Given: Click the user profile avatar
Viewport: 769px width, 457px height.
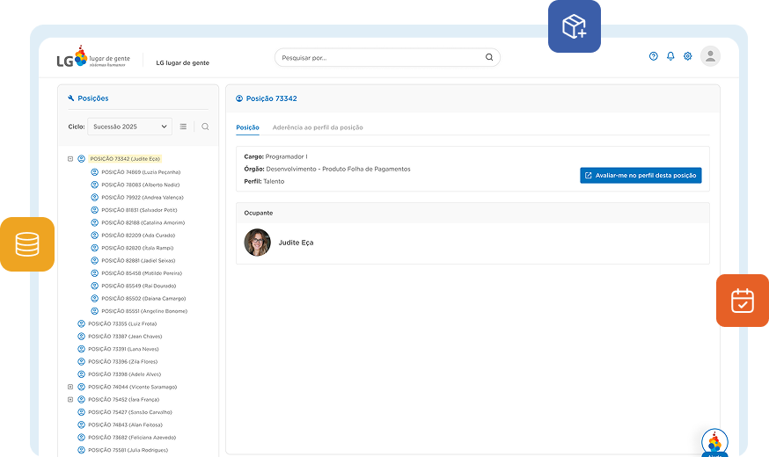Looking at the screenshot, I should [x=710, y=56].
